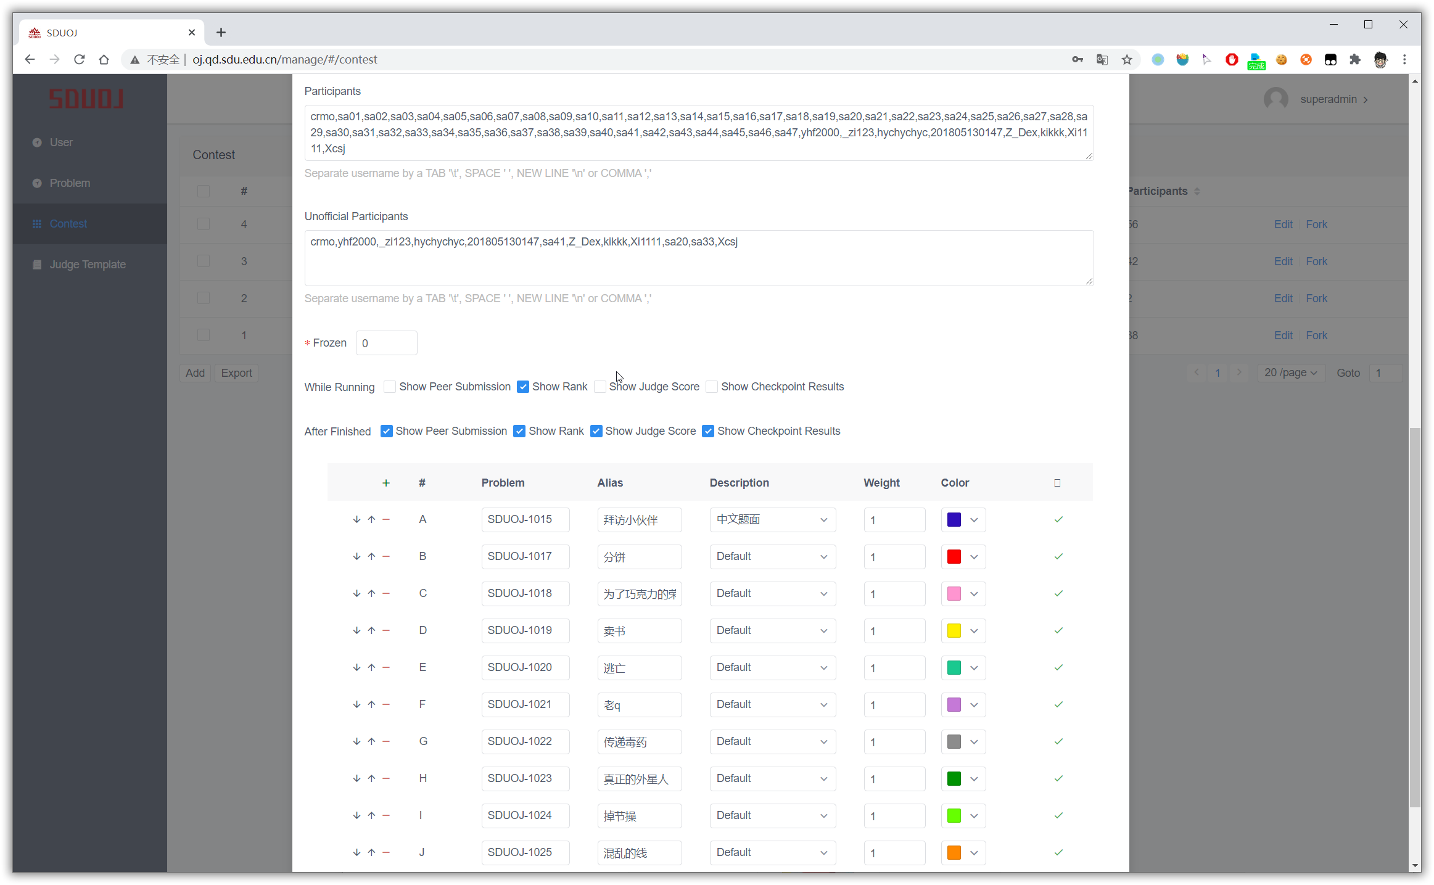1434x885 pixels.
Task: Open the 20 /page pagination dropdown
Action: [x=1290, y=373]
